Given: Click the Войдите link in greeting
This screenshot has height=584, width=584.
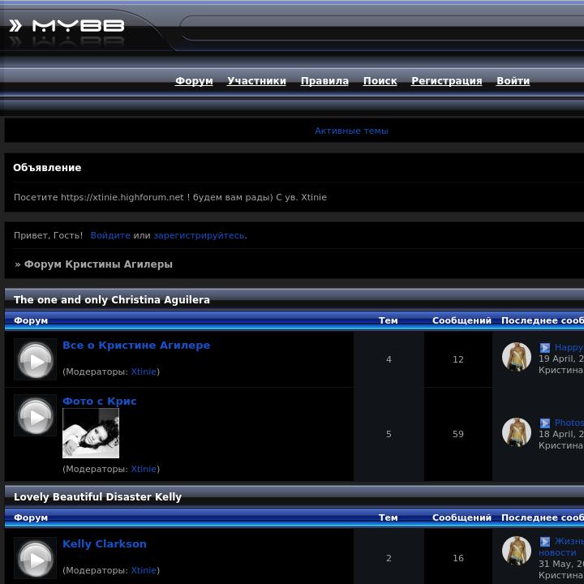Looking at the screenshot, I should (x=110, y=235).
